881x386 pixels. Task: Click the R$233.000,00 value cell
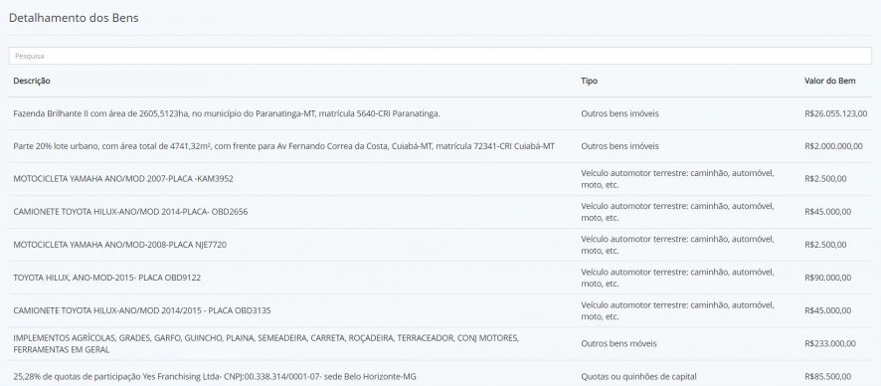(830, 343)
